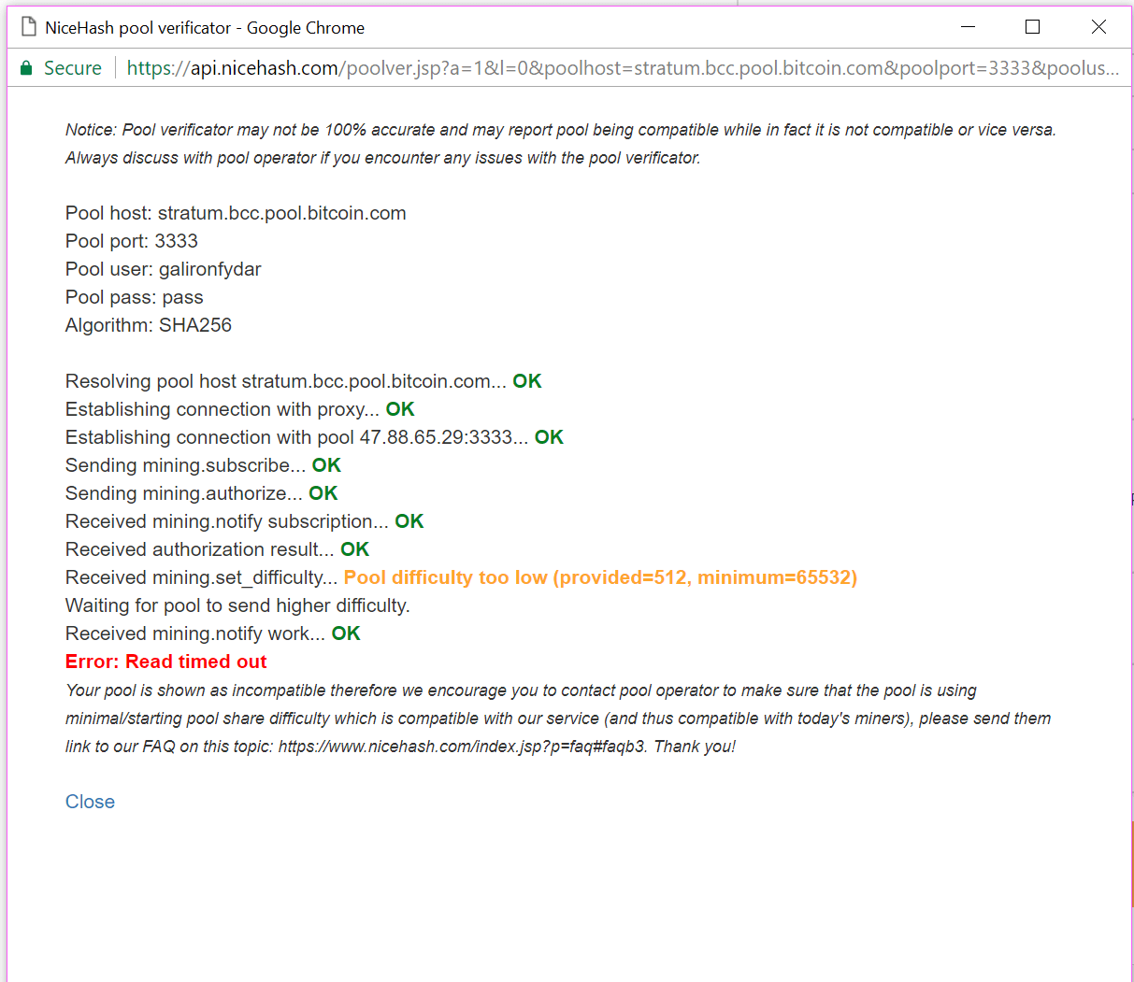Click the page document icon in title bar
This screenshot has height=982, width=1134.
(28, 27)
